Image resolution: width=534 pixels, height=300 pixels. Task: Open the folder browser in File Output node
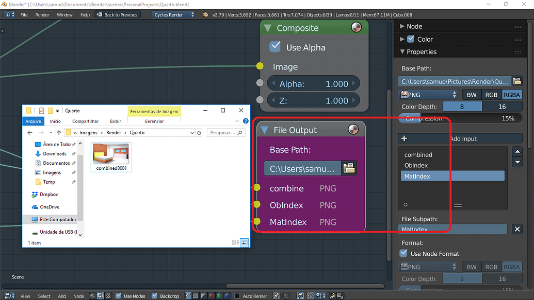tap(349, 168)
